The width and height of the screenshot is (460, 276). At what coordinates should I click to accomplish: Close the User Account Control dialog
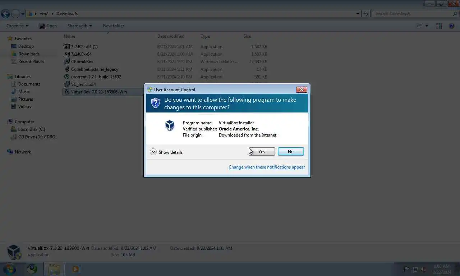(x=302, y=89)
